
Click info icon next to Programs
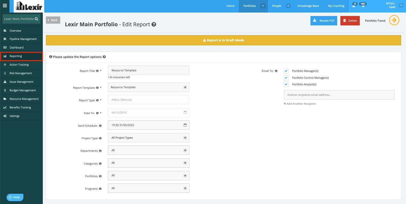coord(100,189)
